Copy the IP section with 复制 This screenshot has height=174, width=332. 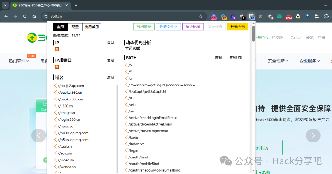110,43
